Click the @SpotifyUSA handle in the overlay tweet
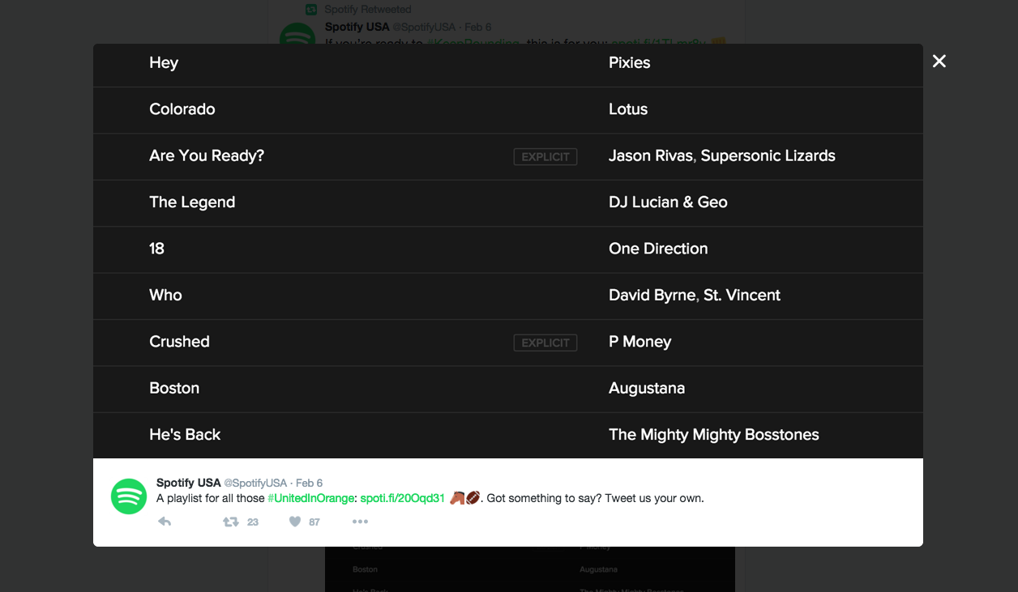This screenshot has height=592, width=1018. (255, 483)
